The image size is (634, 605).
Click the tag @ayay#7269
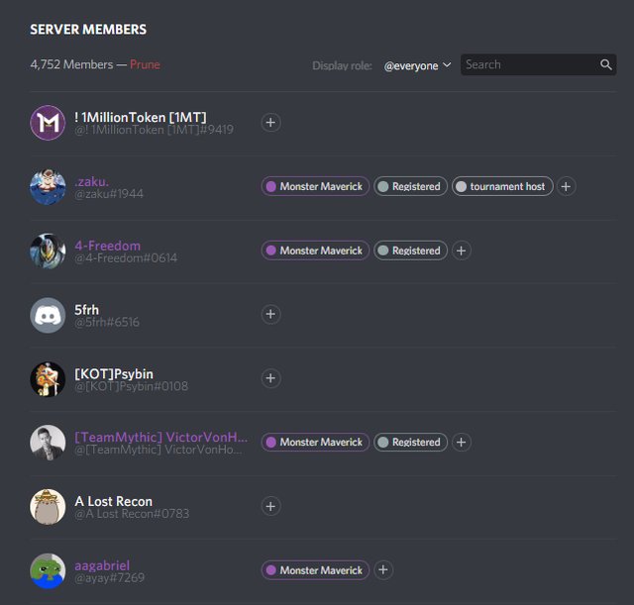pos(109,578)
